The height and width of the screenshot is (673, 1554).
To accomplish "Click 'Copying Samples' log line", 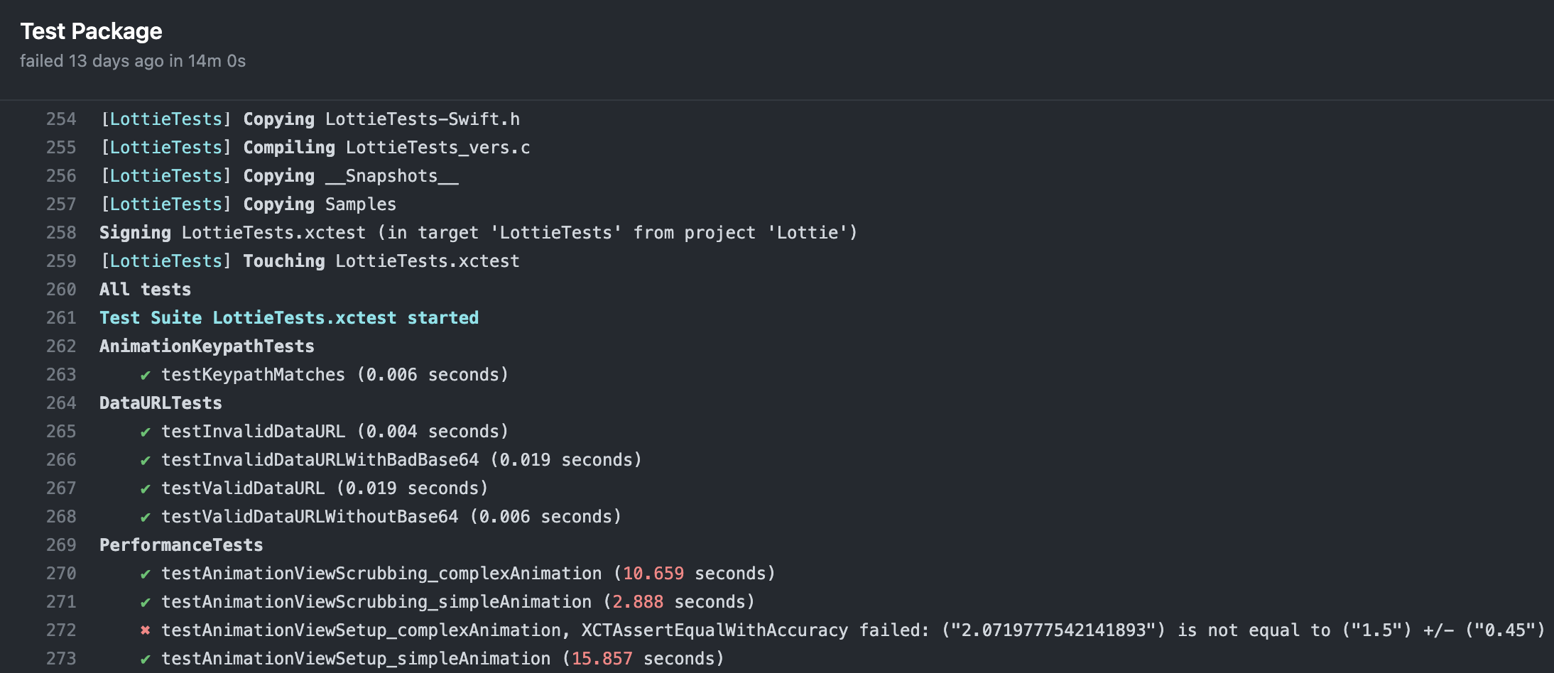I will pos(248,204).
